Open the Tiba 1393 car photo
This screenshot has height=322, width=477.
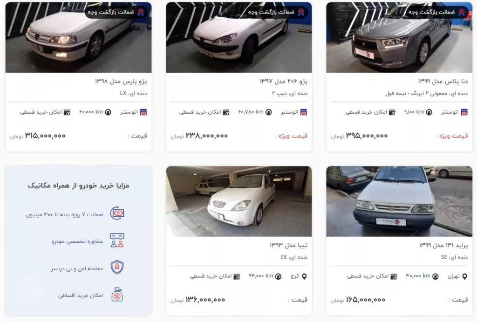(239, 201)
